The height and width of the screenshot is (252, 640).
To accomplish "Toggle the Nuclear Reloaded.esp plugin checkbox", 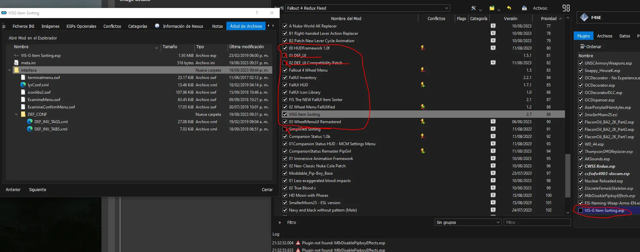I will pyautogui.click(x=580, y=181).
